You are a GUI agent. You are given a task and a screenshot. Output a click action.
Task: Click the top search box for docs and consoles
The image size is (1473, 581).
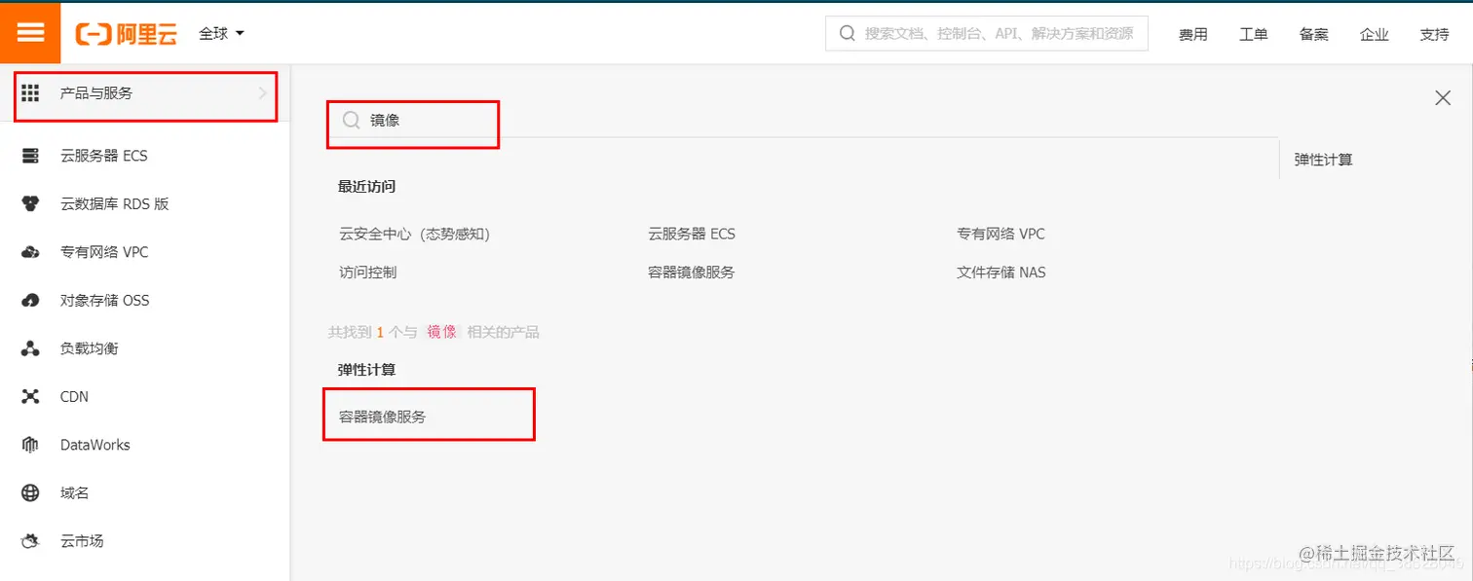point(987,33)
